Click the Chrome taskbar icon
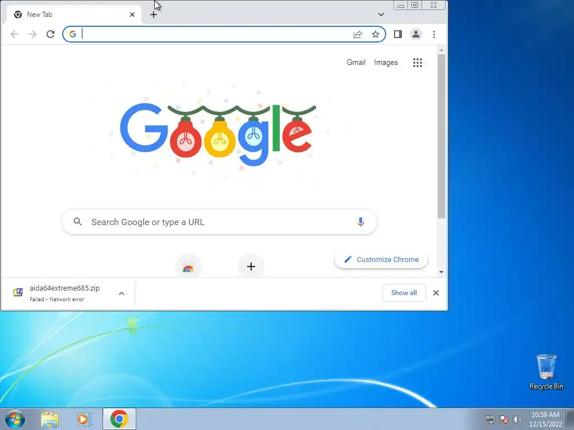 (x=119, y=419)
